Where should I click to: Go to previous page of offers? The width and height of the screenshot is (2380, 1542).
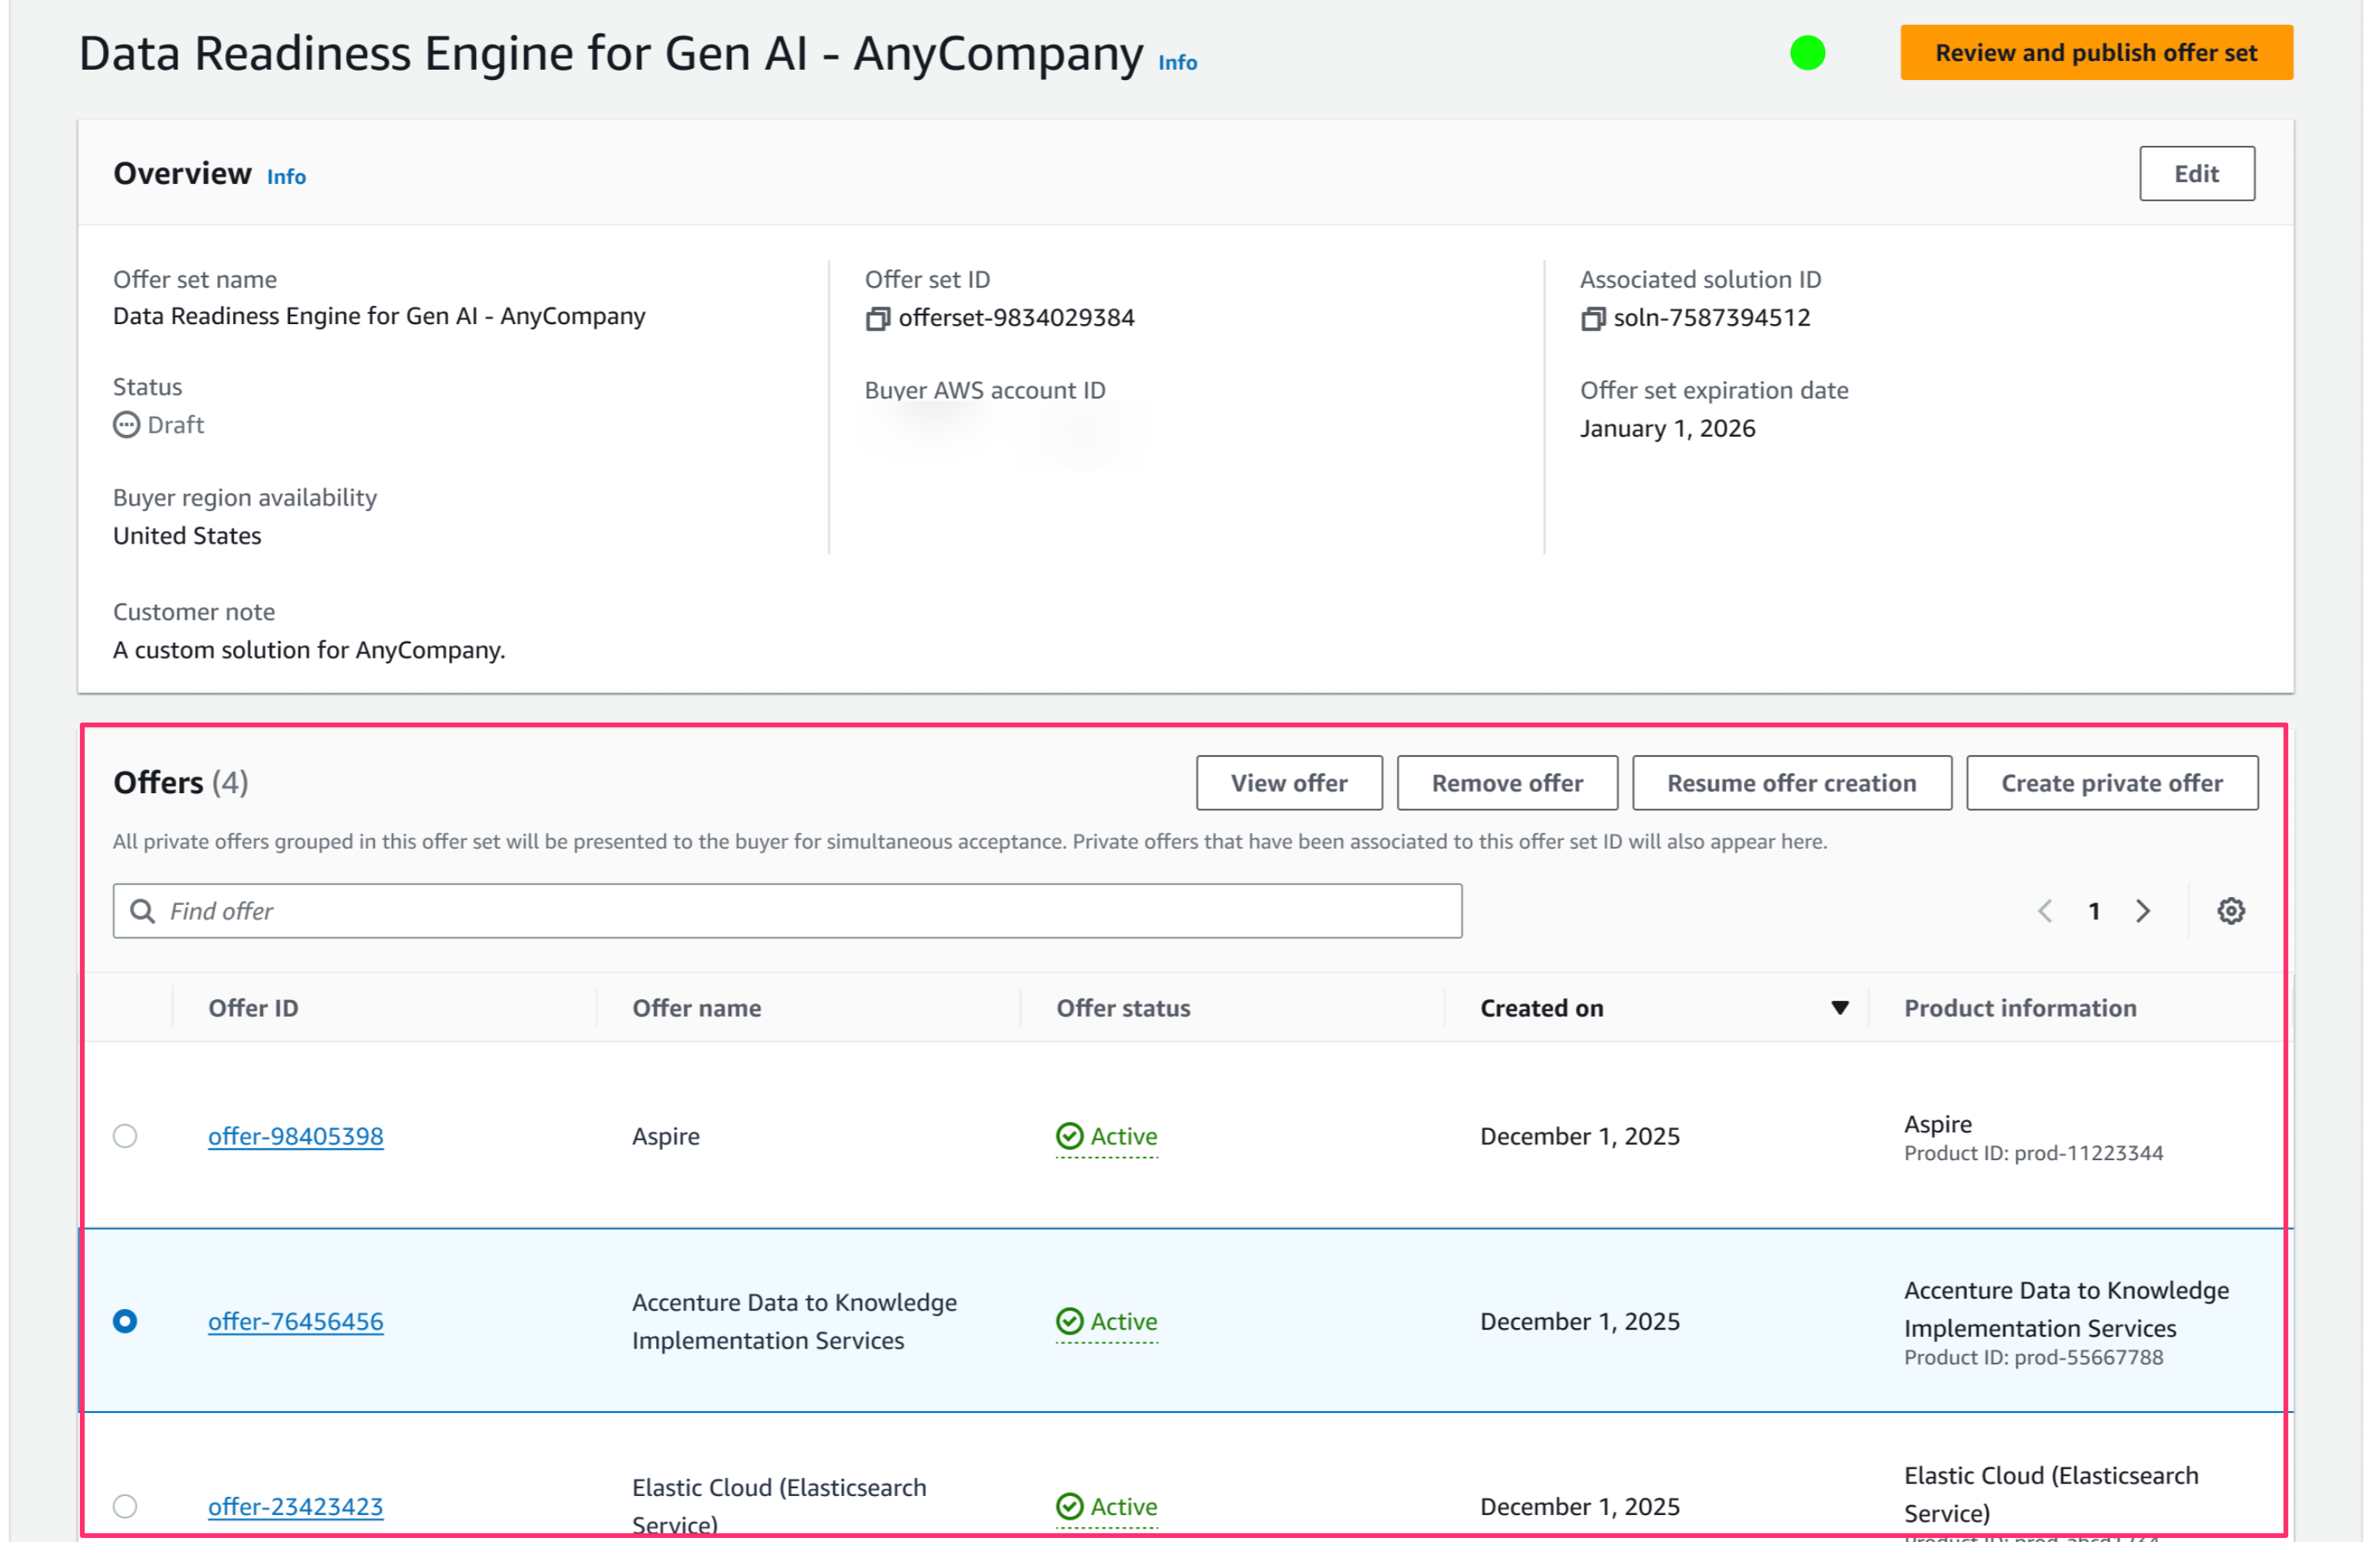tap(2045, 911)
